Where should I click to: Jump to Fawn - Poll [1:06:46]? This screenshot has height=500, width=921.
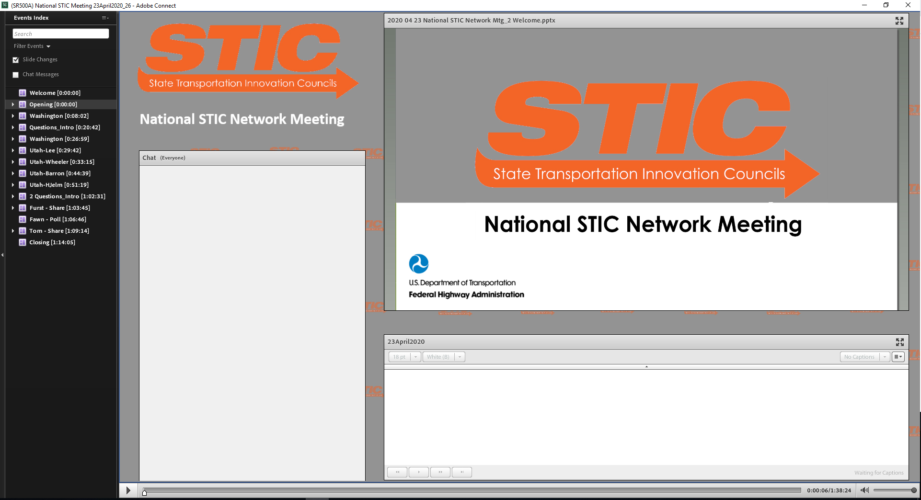(58, 219)
